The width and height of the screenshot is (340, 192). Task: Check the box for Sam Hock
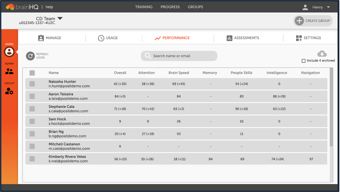32,121
